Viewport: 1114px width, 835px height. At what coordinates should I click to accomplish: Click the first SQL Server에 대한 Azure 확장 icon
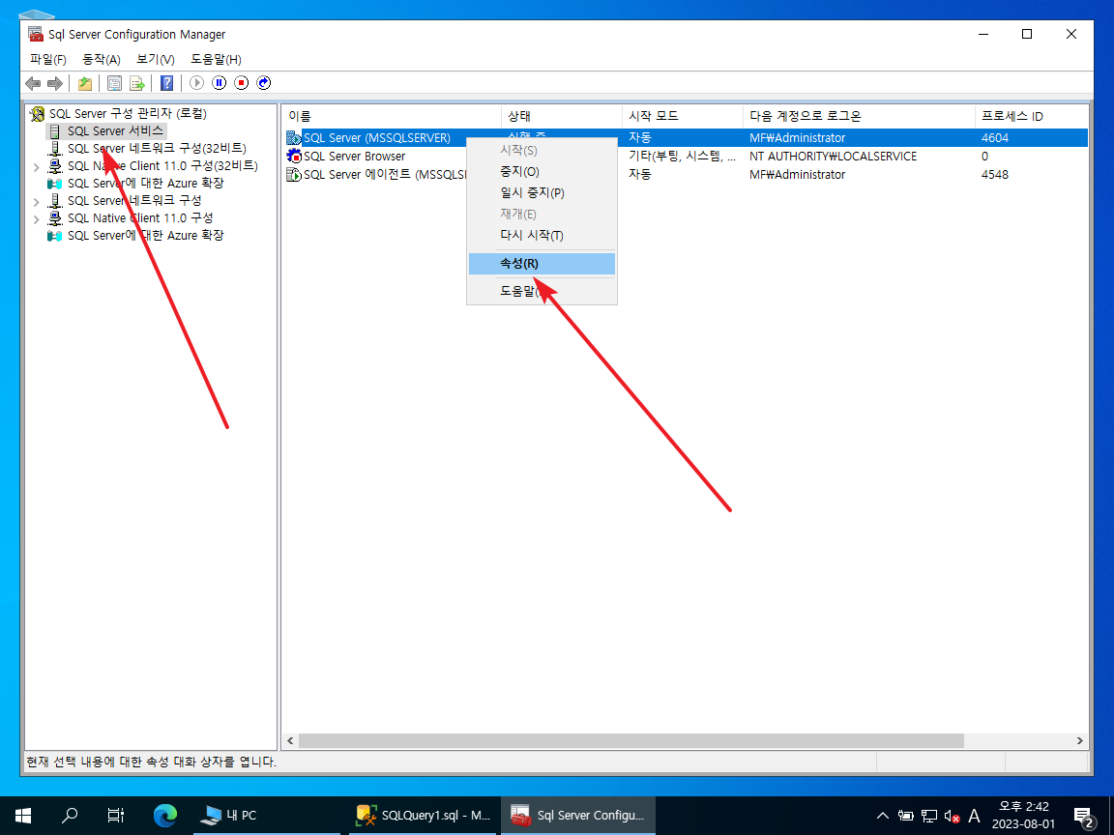(55, 184)
